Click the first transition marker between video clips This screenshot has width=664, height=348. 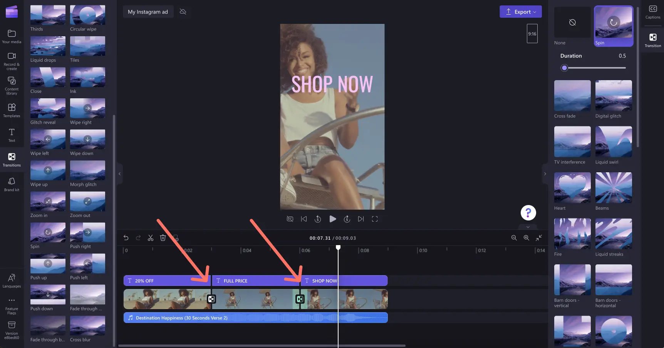211,299
